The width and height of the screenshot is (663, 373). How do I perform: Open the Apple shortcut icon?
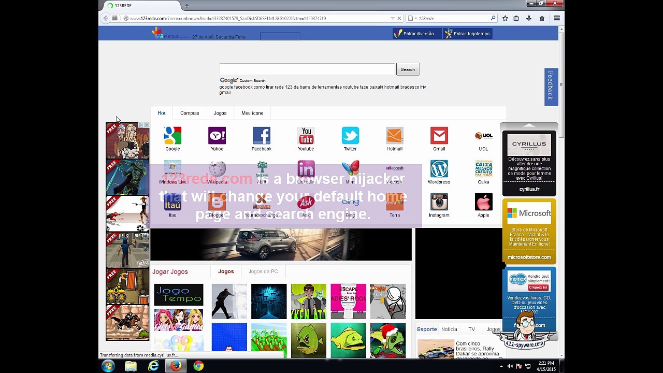[x=483, y=202]
